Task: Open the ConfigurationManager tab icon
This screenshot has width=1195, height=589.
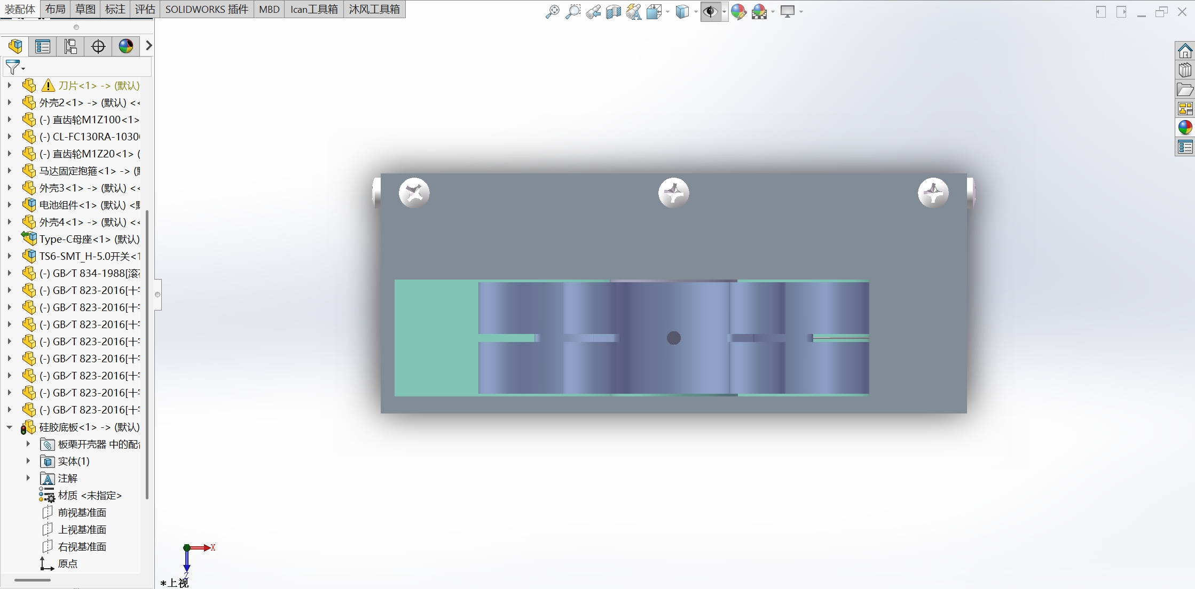Action: click(70, 46)
